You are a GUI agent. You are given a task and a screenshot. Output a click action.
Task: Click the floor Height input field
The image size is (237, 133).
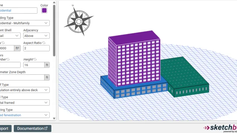(x=34, y=65)
